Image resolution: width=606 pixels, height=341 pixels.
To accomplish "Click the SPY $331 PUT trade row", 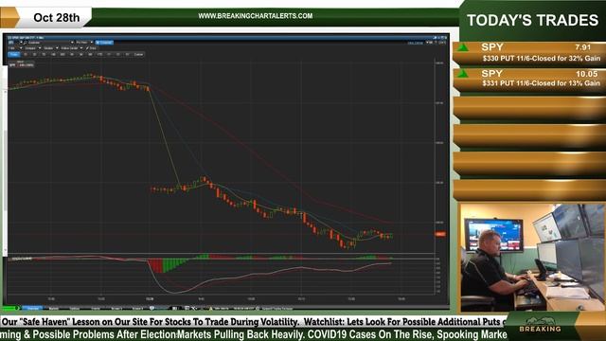I will coord(528,79).
